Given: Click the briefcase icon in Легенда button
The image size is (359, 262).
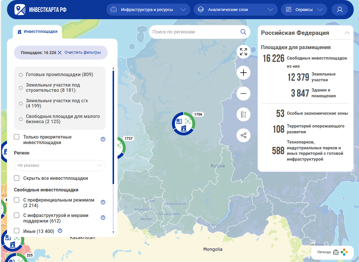Looking at the screenshot, I should [336, 252].
